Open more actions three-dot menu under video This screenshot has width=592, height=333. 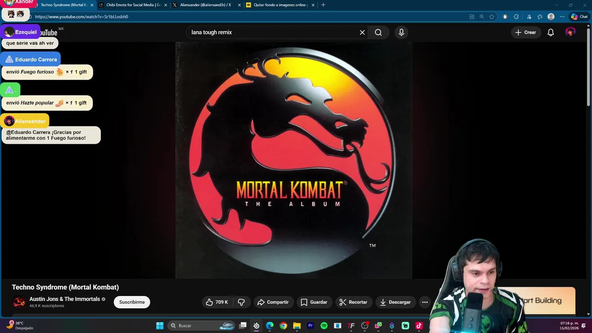[425, 302]
